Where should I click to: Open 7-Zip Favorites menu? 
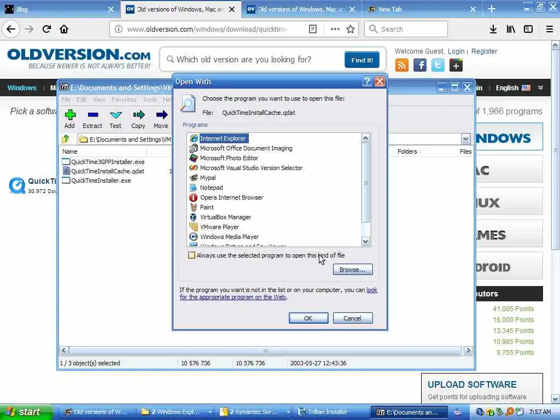click(124, 100)
